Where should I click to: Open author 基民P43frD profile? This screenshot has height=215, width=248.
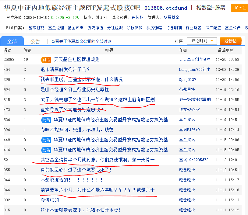pyautogui.click(x=190, y=130)
